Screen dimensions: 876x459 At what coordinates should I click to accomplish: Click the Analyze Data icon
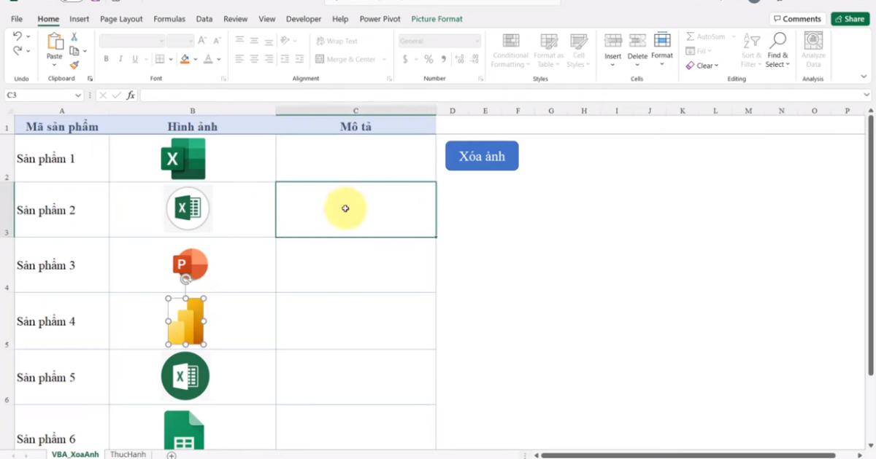tap(813, 41)
